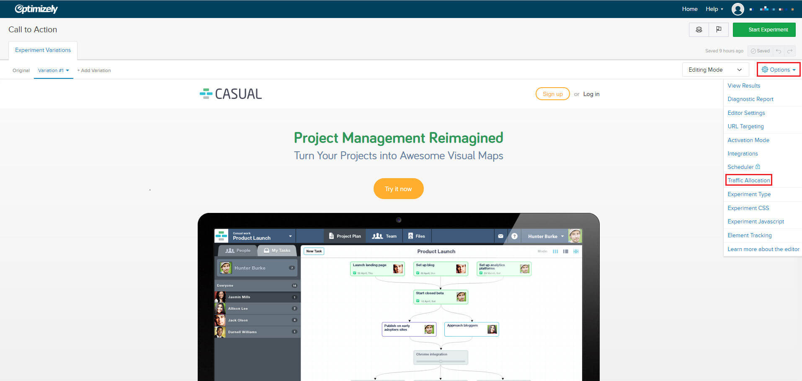Viewport: 802px width, 381px height.
Task: Select the Original variation tab
Action: [x=21, y=70]
